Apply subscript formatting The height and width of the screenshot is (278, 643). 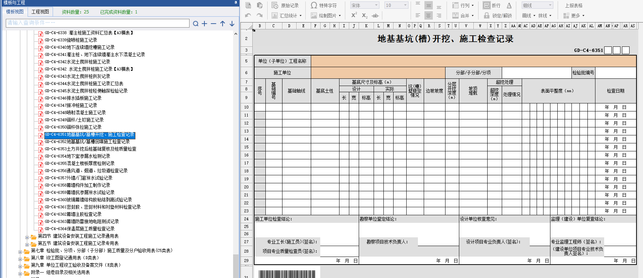[x=365, y=16]
